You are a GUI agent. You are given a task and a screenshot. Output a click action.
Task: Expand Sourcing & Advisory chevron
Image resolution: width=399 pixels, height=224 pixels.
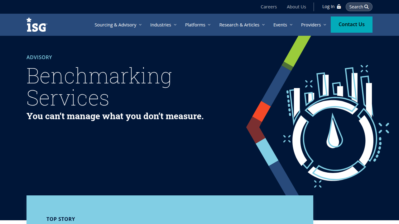[140, 25]
